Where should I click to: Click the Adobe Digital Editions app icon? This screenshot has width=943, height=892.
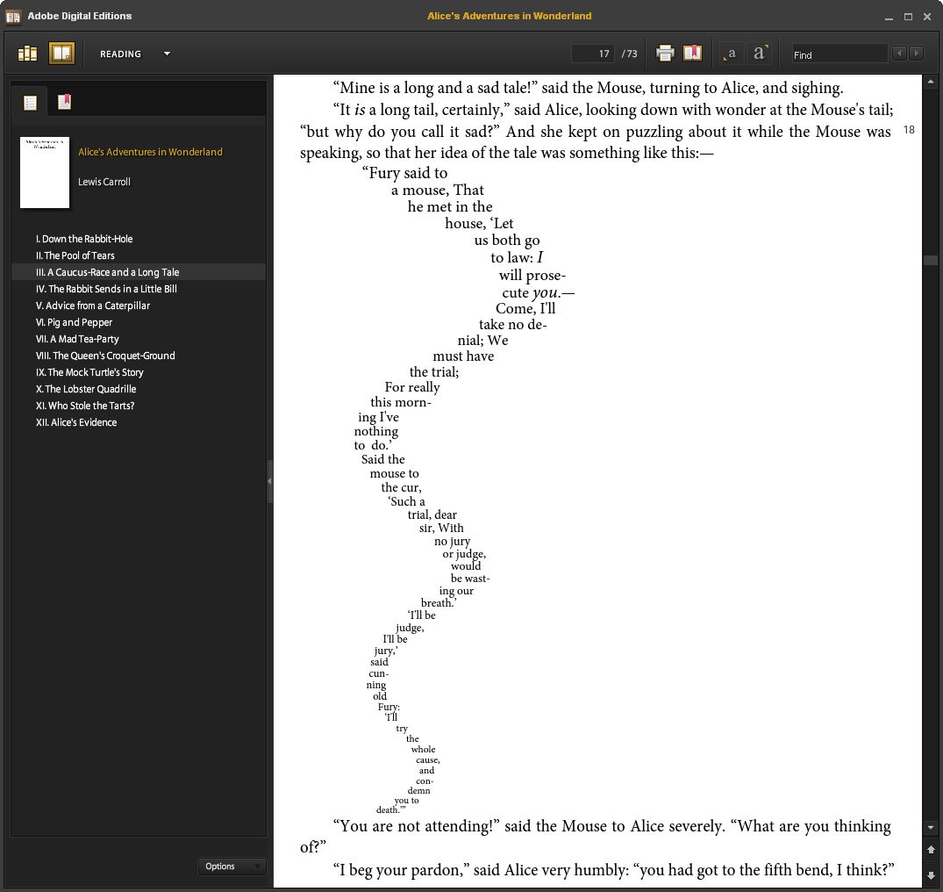pos(13,17)
